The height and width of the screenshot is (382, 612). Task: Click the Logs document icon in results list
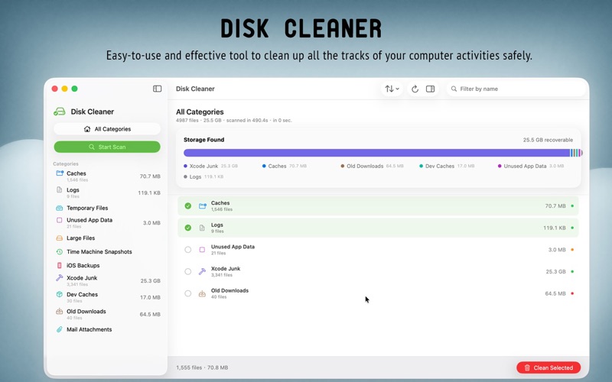202,228
